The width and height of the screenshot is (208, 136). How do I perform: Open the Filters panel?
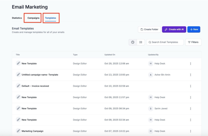193,42
